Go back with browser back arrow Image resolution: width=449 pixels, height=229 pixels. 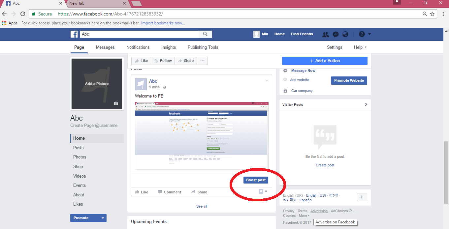click(4, 14)
